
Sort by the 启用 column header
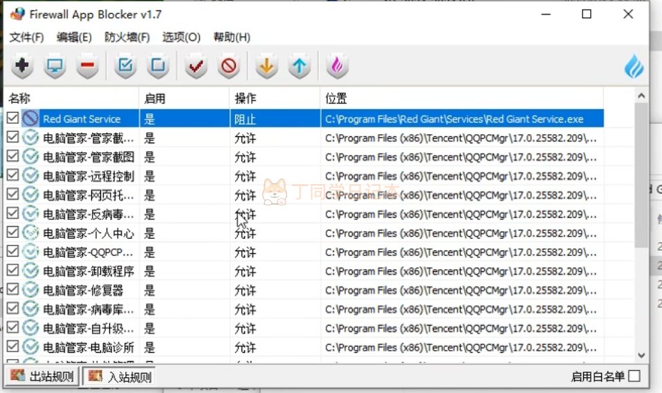[x=184, y=98]
